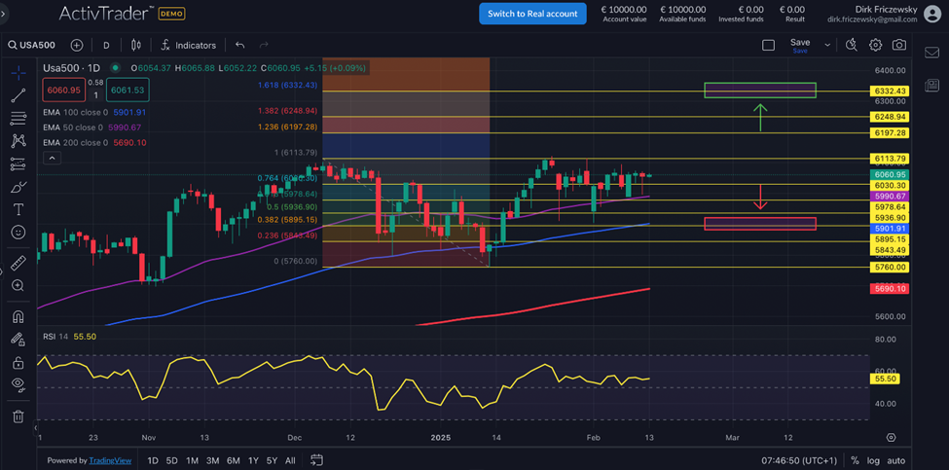Choose the brush drawing tool
Image resolution: width=949 pixels, height=470 pixels.
pos(18,187)
